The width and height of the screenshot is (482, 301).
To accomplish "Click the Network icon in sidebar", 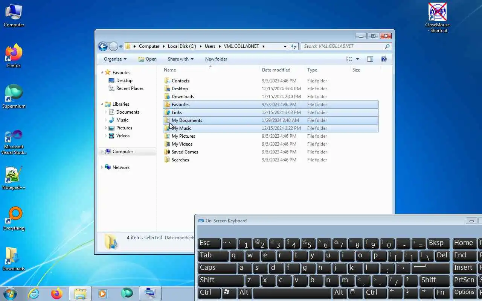I will point(108,167).
